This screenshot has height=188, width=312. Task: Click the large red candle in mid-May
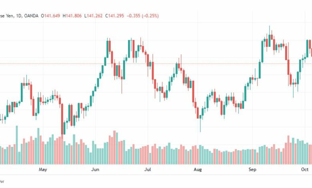click(62, 119)
